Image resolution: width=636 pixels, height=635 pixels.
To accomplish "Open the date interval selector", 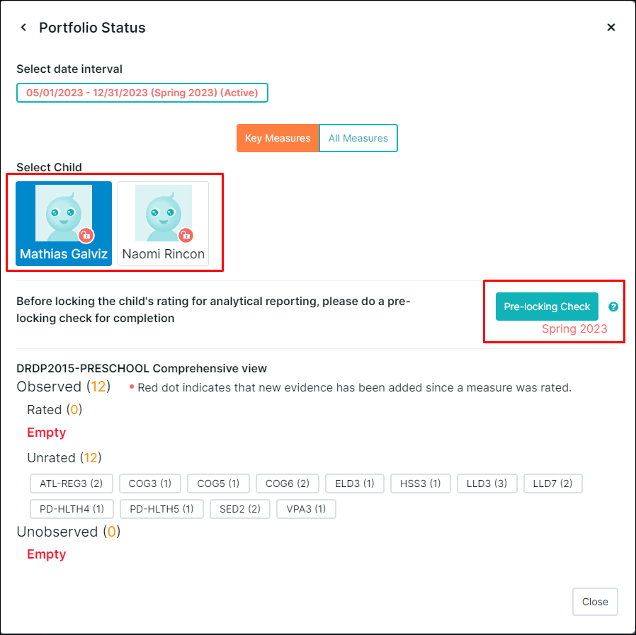I will 142,93.
